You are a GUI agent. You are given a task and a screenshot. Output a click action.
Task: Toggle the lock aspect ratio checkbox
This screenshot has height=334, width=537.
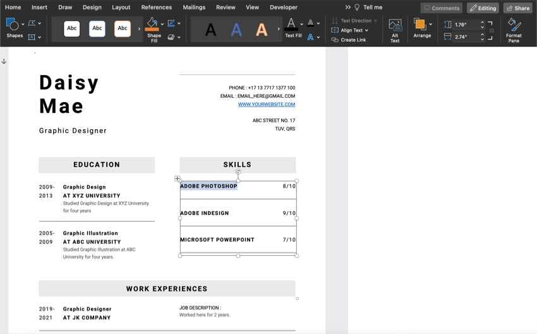coord(492,31)
